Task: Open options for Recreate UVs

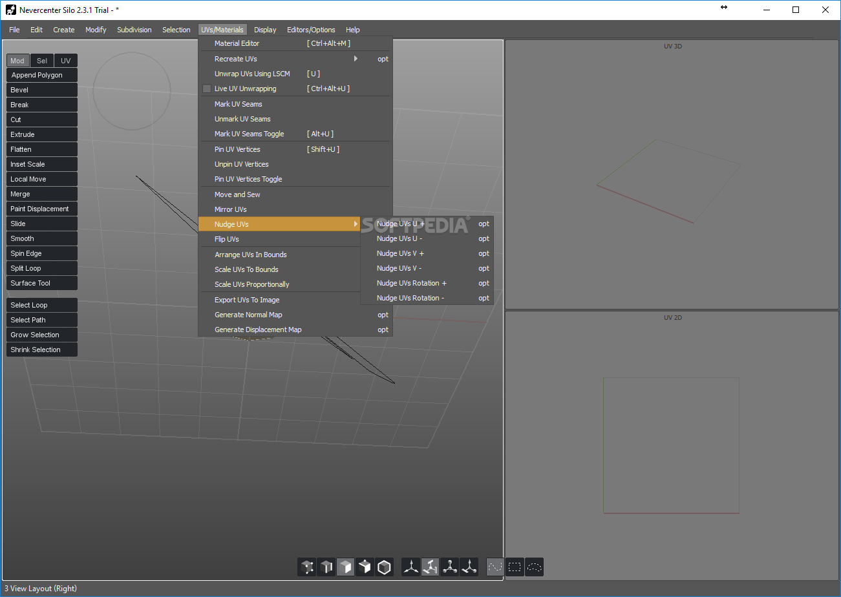Action: 383,59
